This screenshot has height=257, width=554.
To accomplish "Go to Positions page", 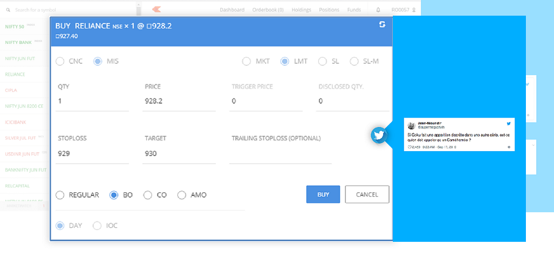I will coord(329,10).
